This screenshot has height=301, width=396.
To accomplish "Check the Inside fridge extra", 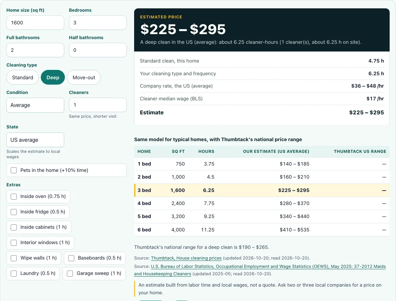I will click(x=14, y=212).
